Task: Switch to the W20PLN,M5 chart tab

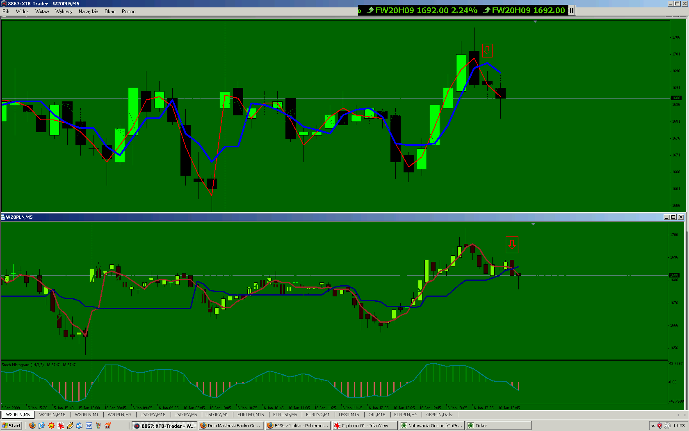Action: tap(18, 415)
